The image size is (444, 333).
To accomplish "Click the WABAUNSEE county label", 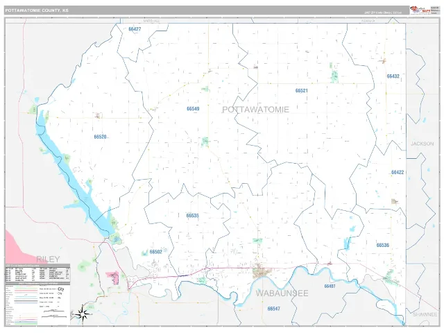I will pos(282,293).
